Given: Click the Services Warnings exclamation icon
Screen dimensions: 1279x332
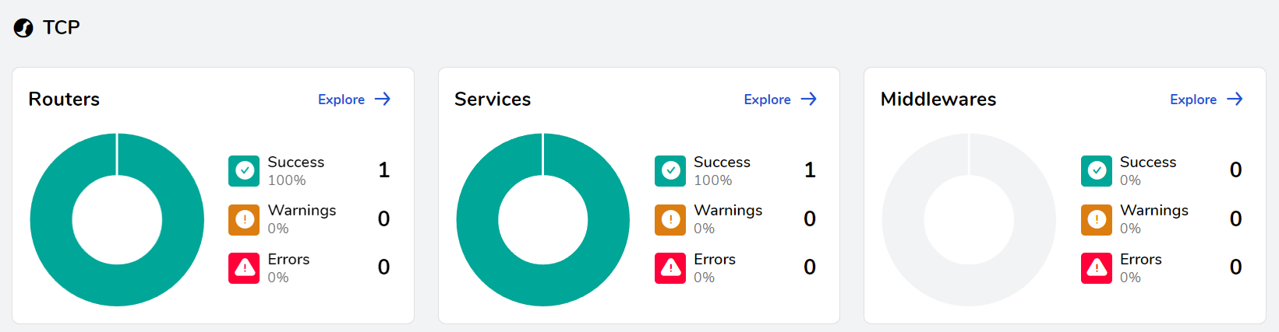Looking at the screenshot, I should click(x=670, y=219).
